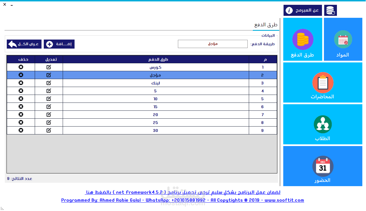Open the الحضور calendar tile

point(323,166)
